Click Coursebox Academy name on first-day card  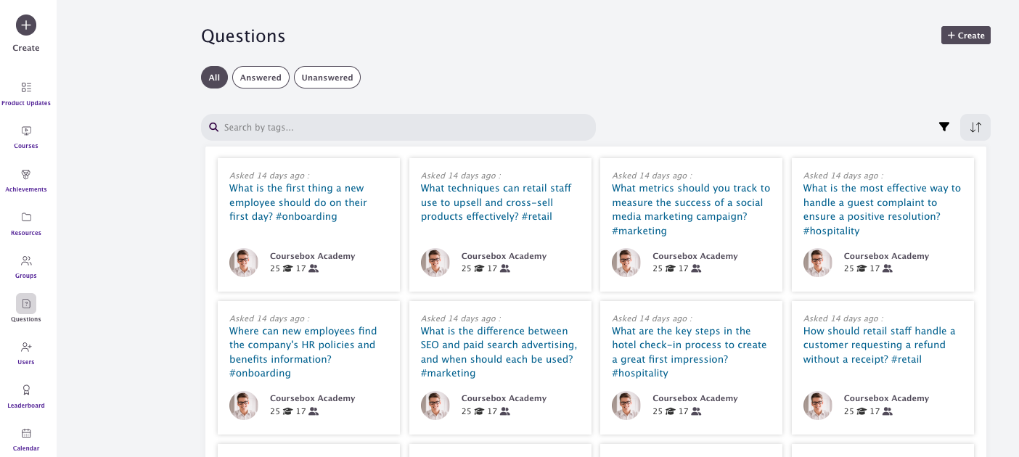[313, 256]
